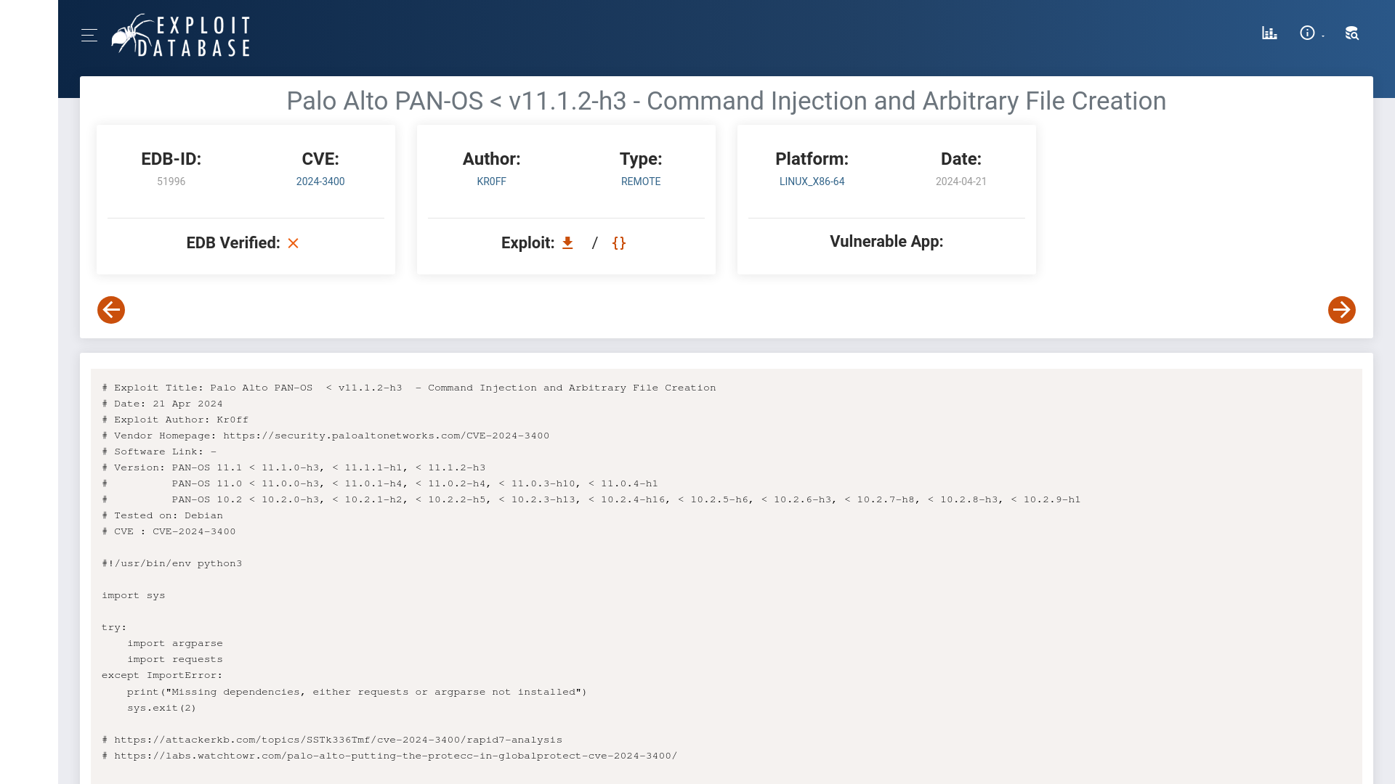Open the statistics chart icon
The width and height of the screenshot is (1395, 784).
pyautogui.click(x=1269, y=33)
